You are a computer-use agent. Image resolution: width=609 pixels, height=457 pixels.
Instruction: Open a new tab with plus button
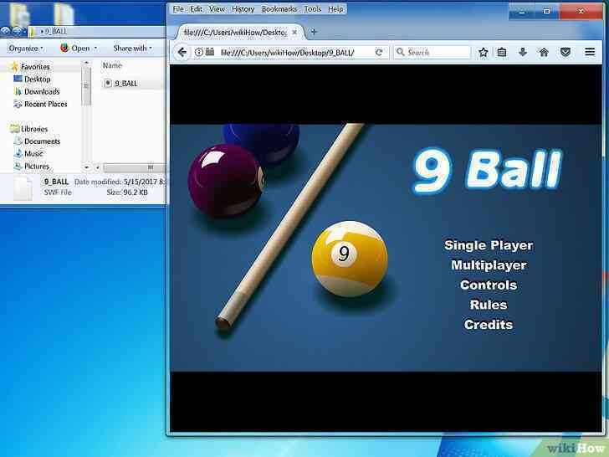point(314,32)
